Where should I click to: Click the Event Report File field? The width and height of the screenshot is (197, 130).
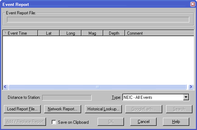pyautogui.click(x=98, y=20)
